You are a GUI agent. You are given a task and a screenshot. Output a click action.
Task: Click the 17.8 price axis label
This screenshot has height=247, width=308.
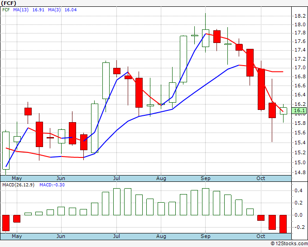coord(300,33)
